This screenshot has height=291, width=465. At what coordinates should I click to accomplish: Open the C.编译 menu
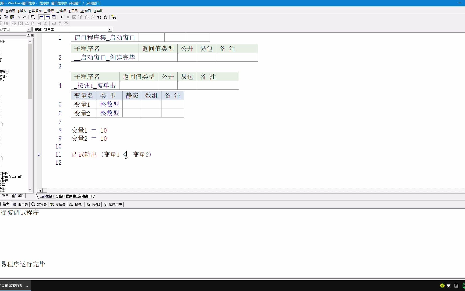[x=61, y=11]
